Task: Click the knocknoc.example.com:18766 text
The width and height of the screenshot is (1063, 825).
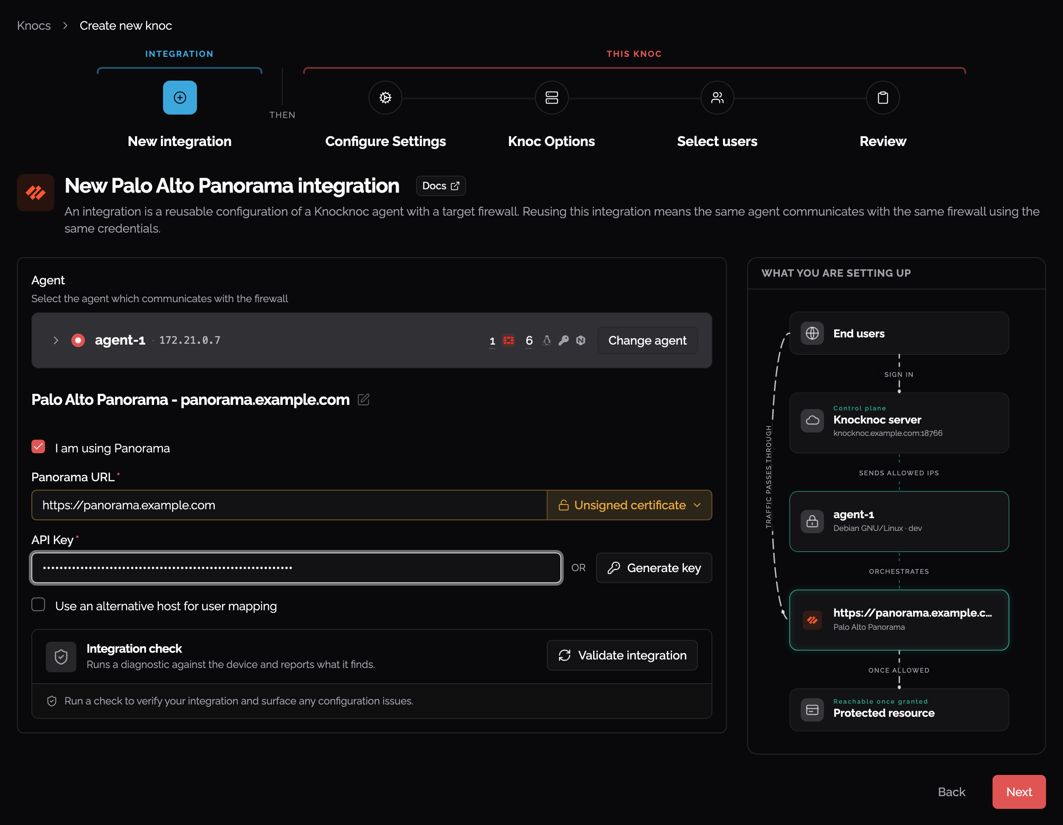Action: pos(888,433)
